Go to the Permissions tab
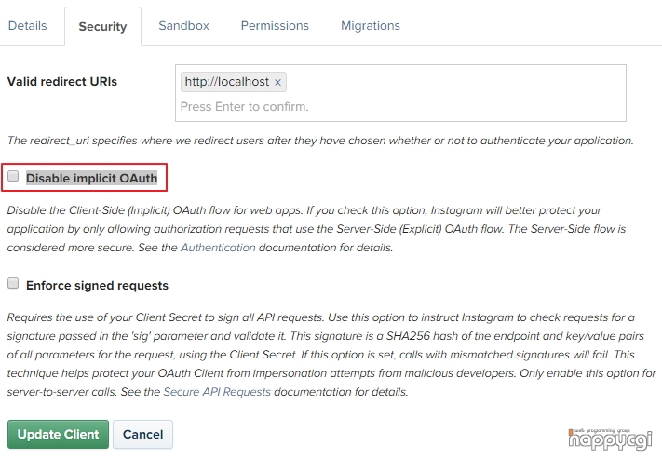The height and width of the screenshot is (459, 662). pyautogui.click(x=275, y=26)
